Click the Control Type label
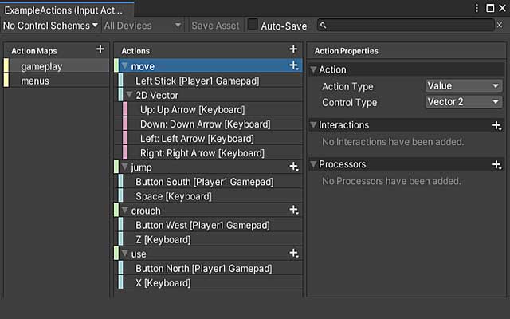The image size is (510, 319). [x=349, y=103]
